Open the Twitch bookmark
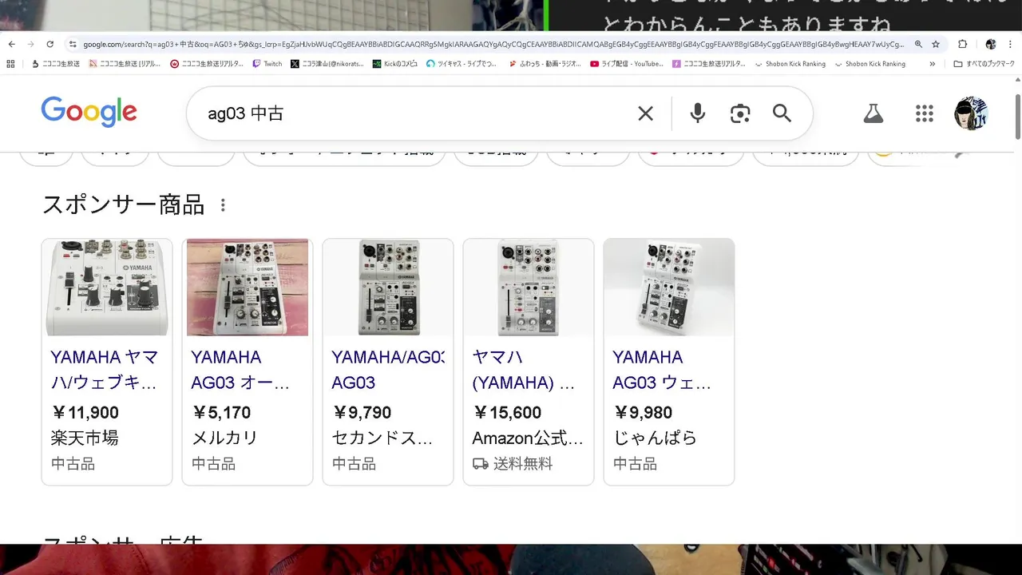The image size is (1022, 575). point(267,64)
